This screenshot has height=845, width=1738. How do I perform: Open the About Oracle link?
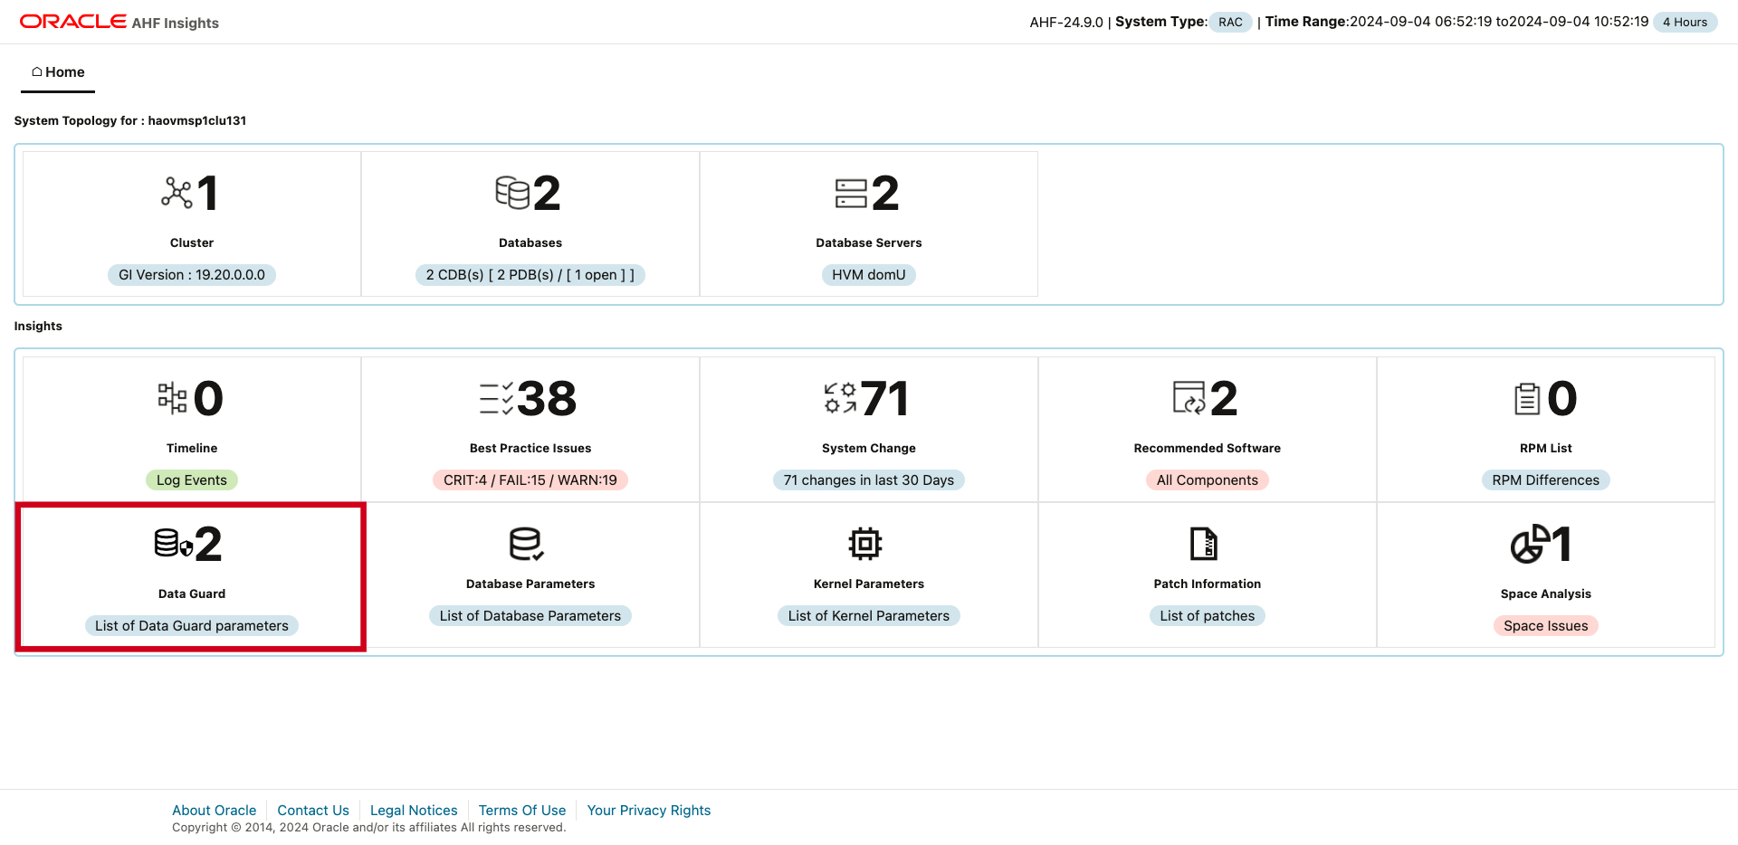point(214,810)
